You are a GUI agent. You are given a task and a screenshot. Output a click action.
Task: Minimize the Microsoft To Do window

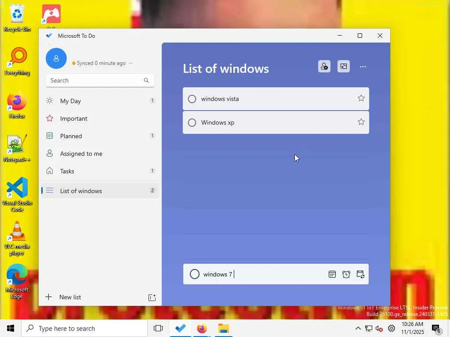click(x=340, y=36)
